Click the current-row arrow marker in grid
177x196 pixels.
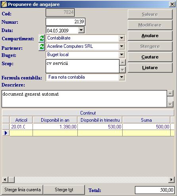coord(6,133)
